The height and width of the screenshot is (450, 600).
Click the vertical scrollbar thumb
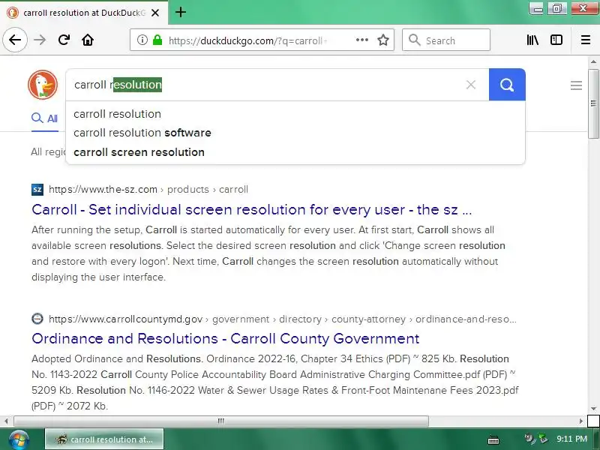593,103
